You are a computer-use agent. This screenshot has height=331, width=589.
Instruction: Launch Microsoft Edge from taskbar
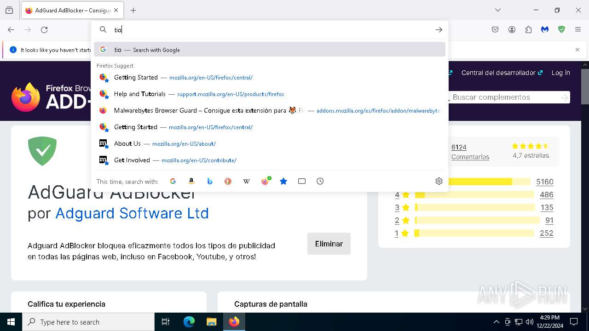189,322
